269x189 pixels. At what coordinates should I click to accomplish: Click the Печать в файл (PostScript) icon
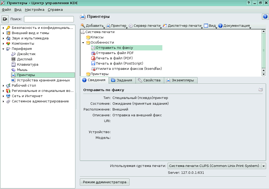[93, 64]
